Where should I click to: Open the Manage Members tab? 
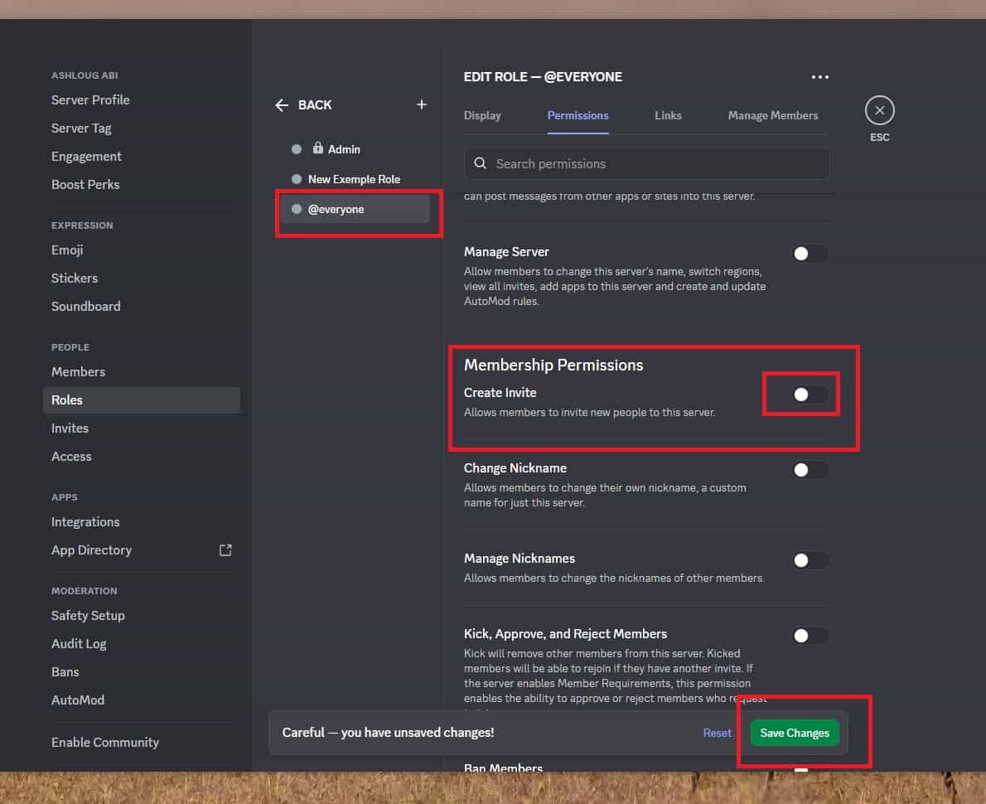(x=772, y=115)
